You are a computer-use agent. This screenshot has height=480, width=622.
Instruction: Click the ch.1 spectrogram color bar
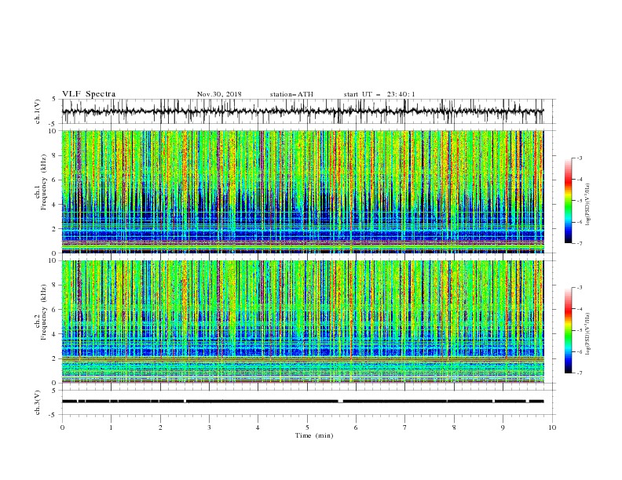click(x=568, y=201)
